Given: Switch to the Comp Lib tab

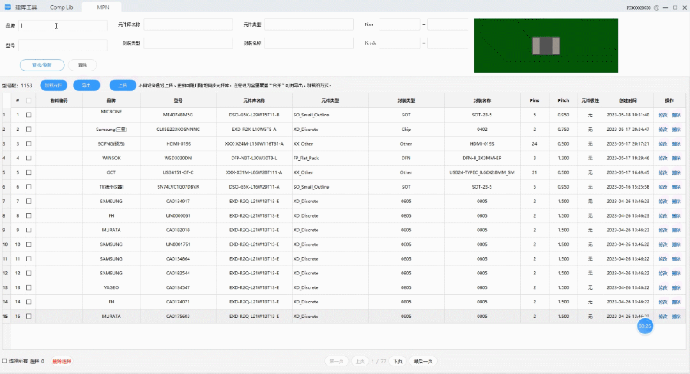Looking at the screenshot, I should click(x=61, y=7).
